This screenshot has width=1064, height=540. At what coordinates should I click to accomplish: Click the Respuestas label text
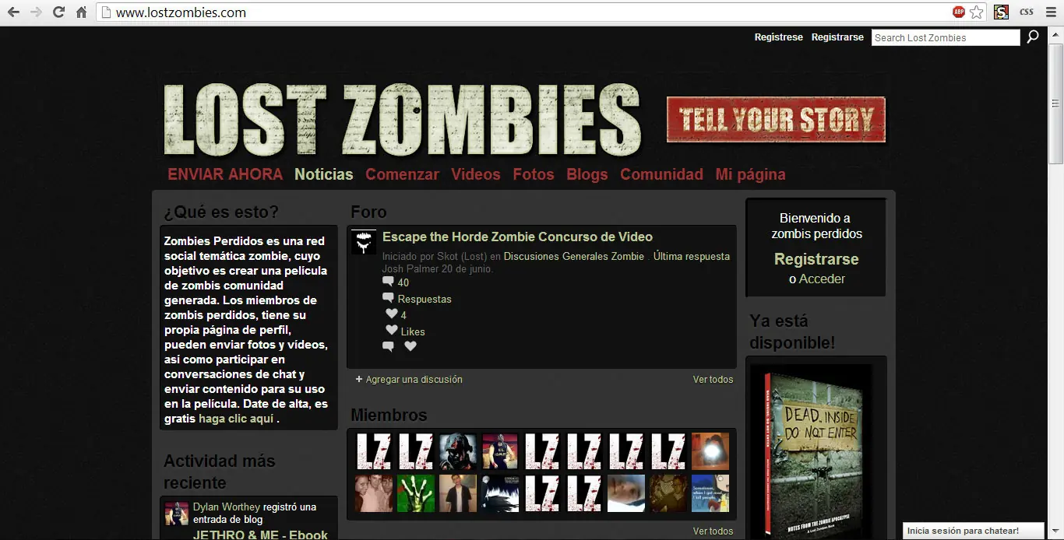[x=425, y=299]
